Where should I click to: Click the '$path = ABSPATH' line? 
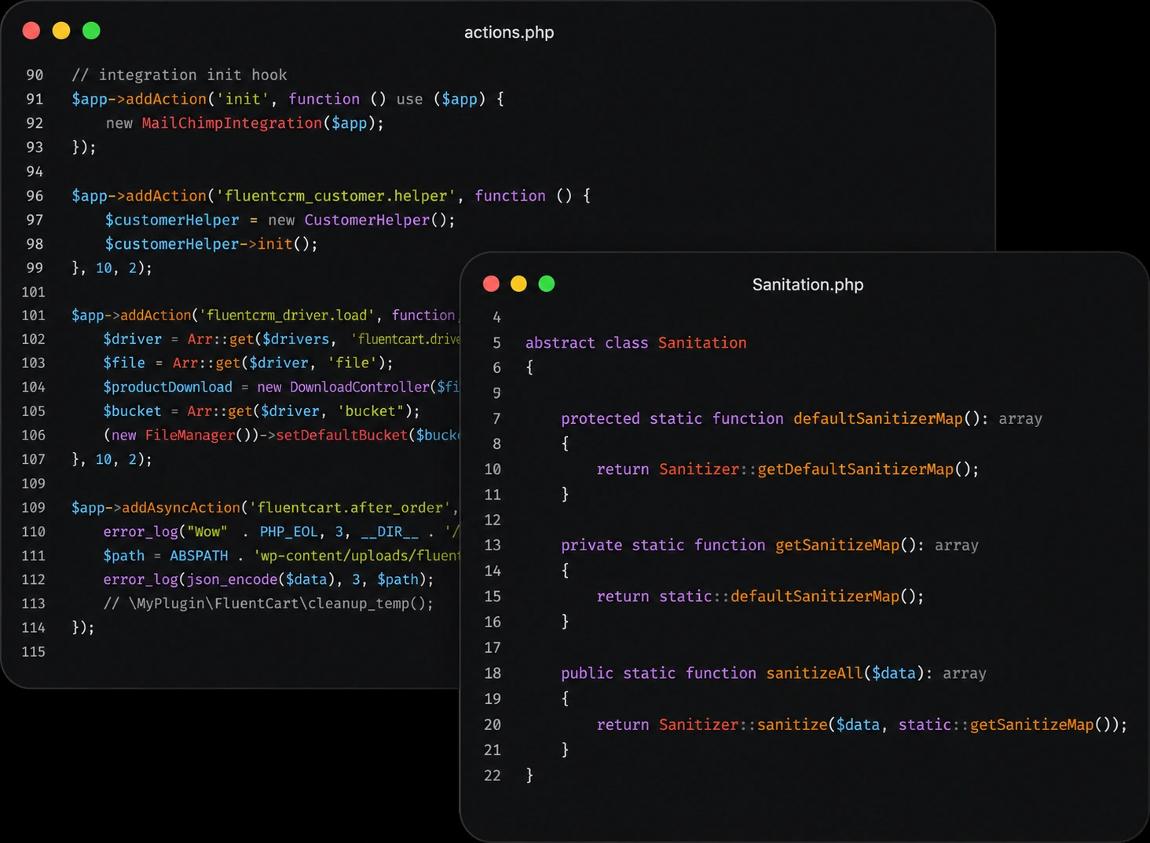pos(281,556)
